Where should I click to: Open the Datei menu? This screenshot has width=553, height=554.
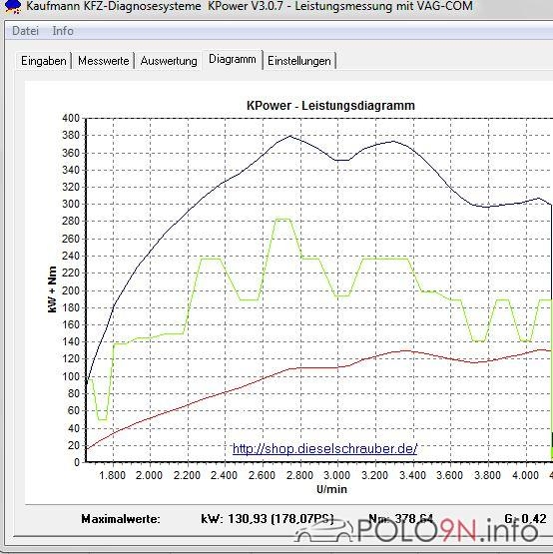[x=25, y=31]
